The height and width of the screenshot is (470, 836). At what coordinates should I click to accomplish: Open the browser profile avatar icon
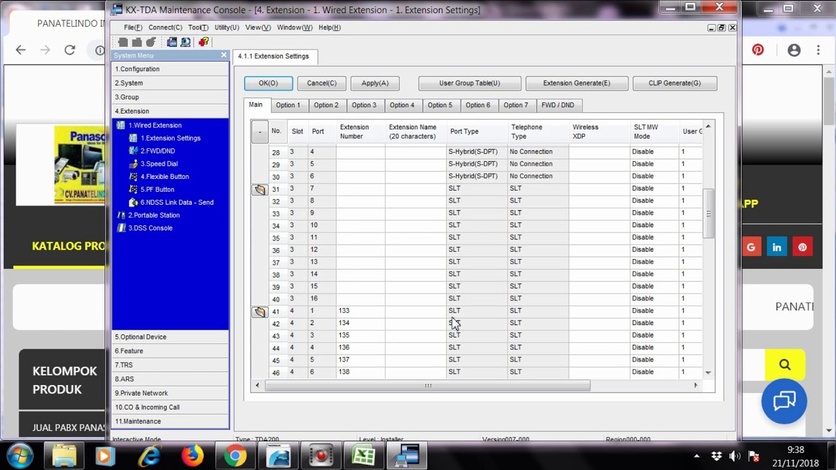(x=794, y=50)
